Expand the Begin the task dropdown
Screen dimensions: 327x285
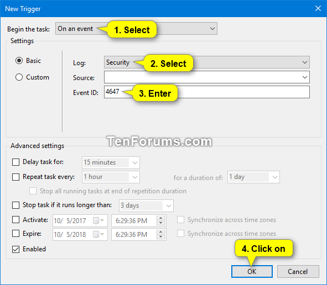click(136, 29)
